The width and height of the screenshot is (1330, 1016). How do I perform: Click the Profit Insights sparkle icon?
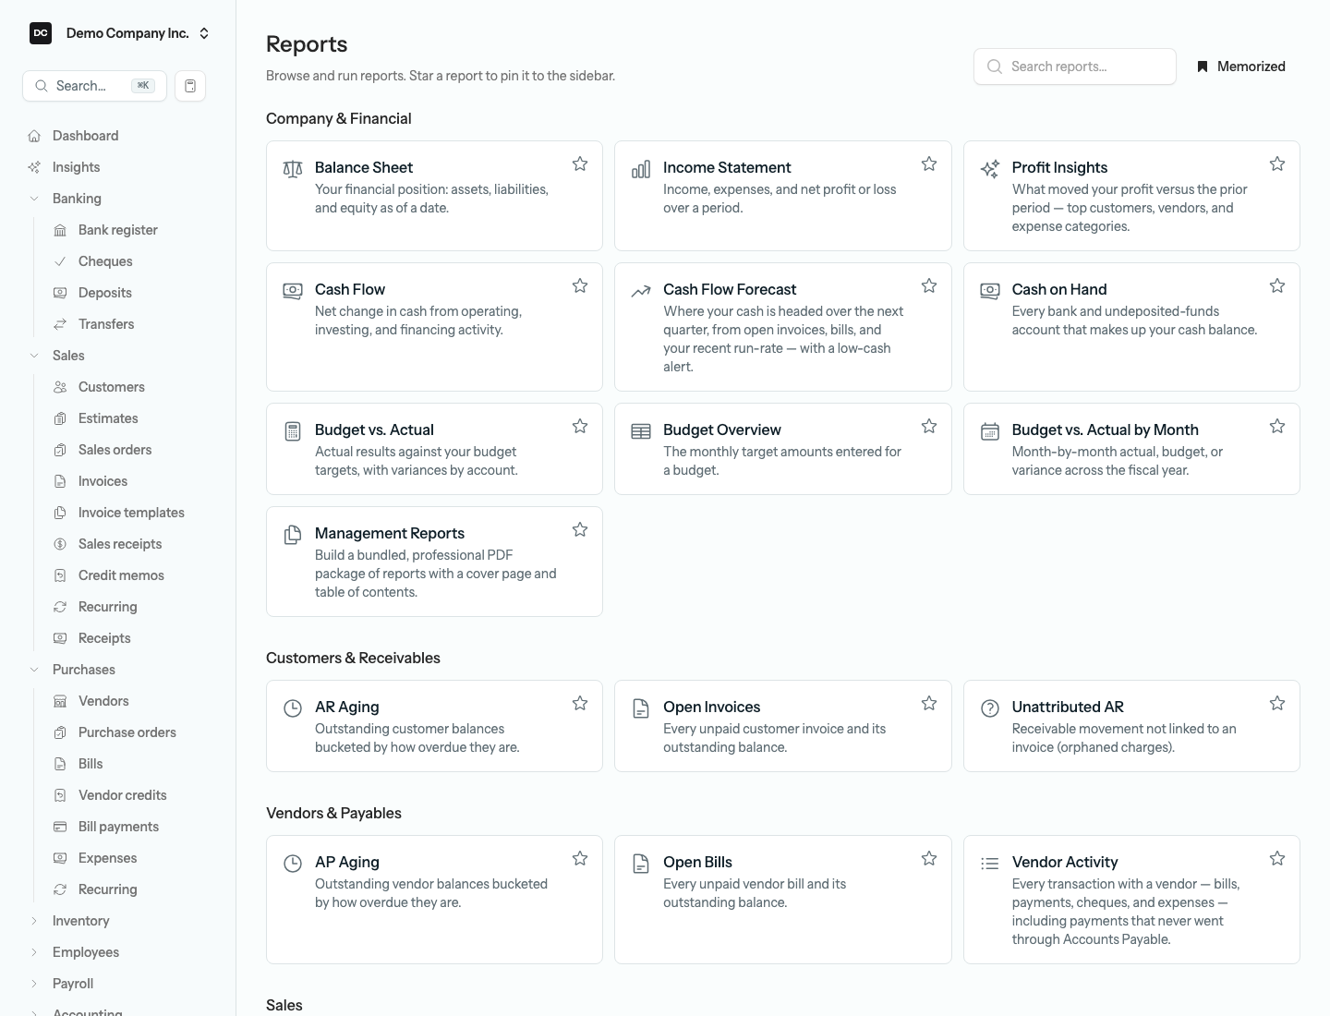(x=990, y=169)
